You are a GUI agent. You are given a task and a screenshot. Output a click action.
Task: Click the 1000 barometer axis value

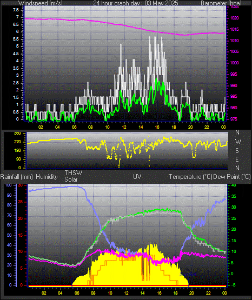tap(234, 63)
